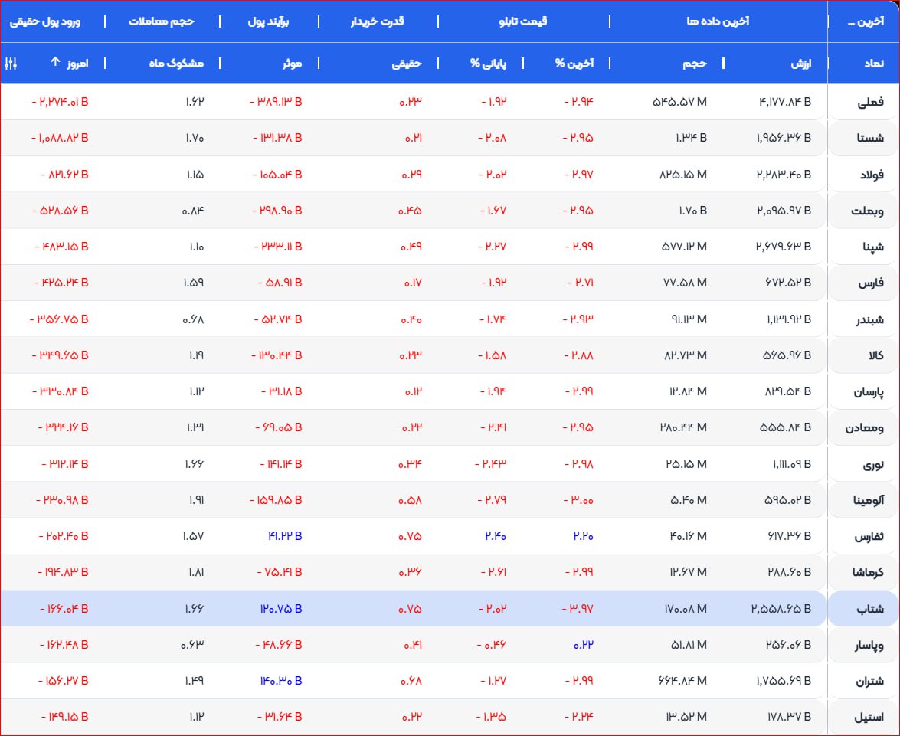Open the column settings sliders icon

coord(11,63)
